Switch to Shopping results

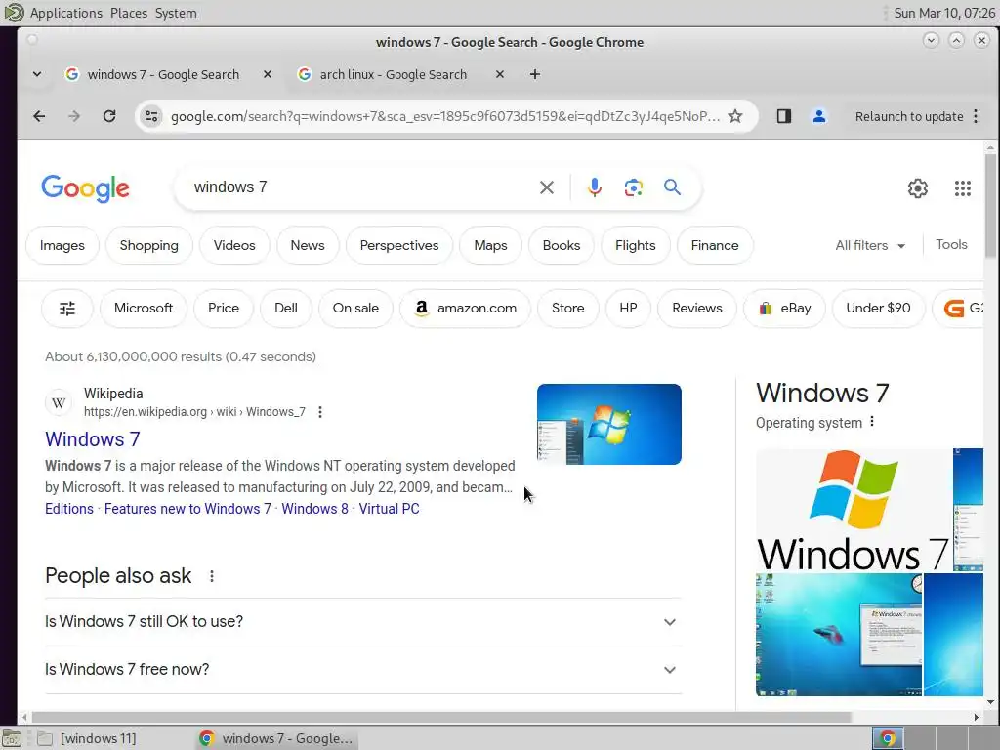(148, 245)
